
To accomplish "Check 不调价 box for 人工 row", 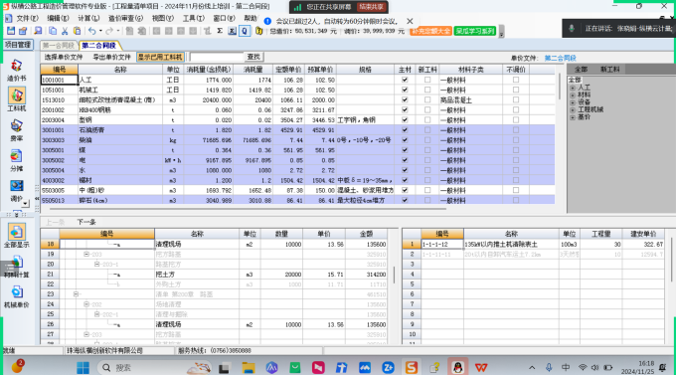I will click(516, 80).
